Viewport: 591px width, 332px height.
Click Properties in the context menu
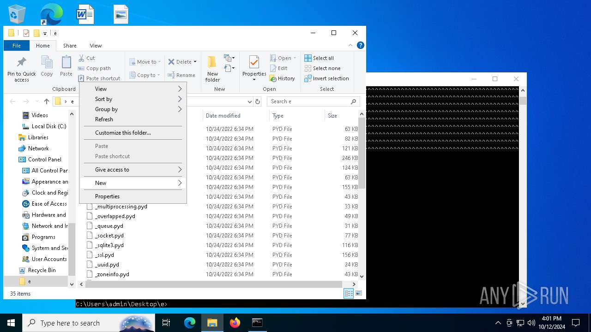[108, 196]
